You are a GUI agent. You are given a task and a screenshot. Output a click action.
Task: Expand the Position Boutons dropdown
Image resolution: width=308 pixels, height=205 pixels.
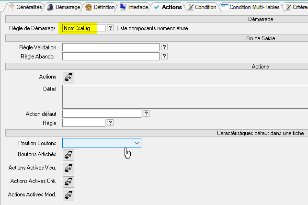pos(137,143)
